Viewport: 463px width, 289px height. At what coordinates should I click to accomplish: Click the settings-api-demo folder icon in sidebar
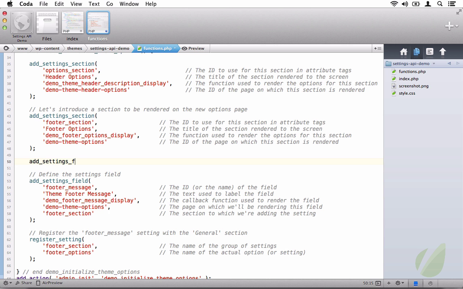coord(388,64)
